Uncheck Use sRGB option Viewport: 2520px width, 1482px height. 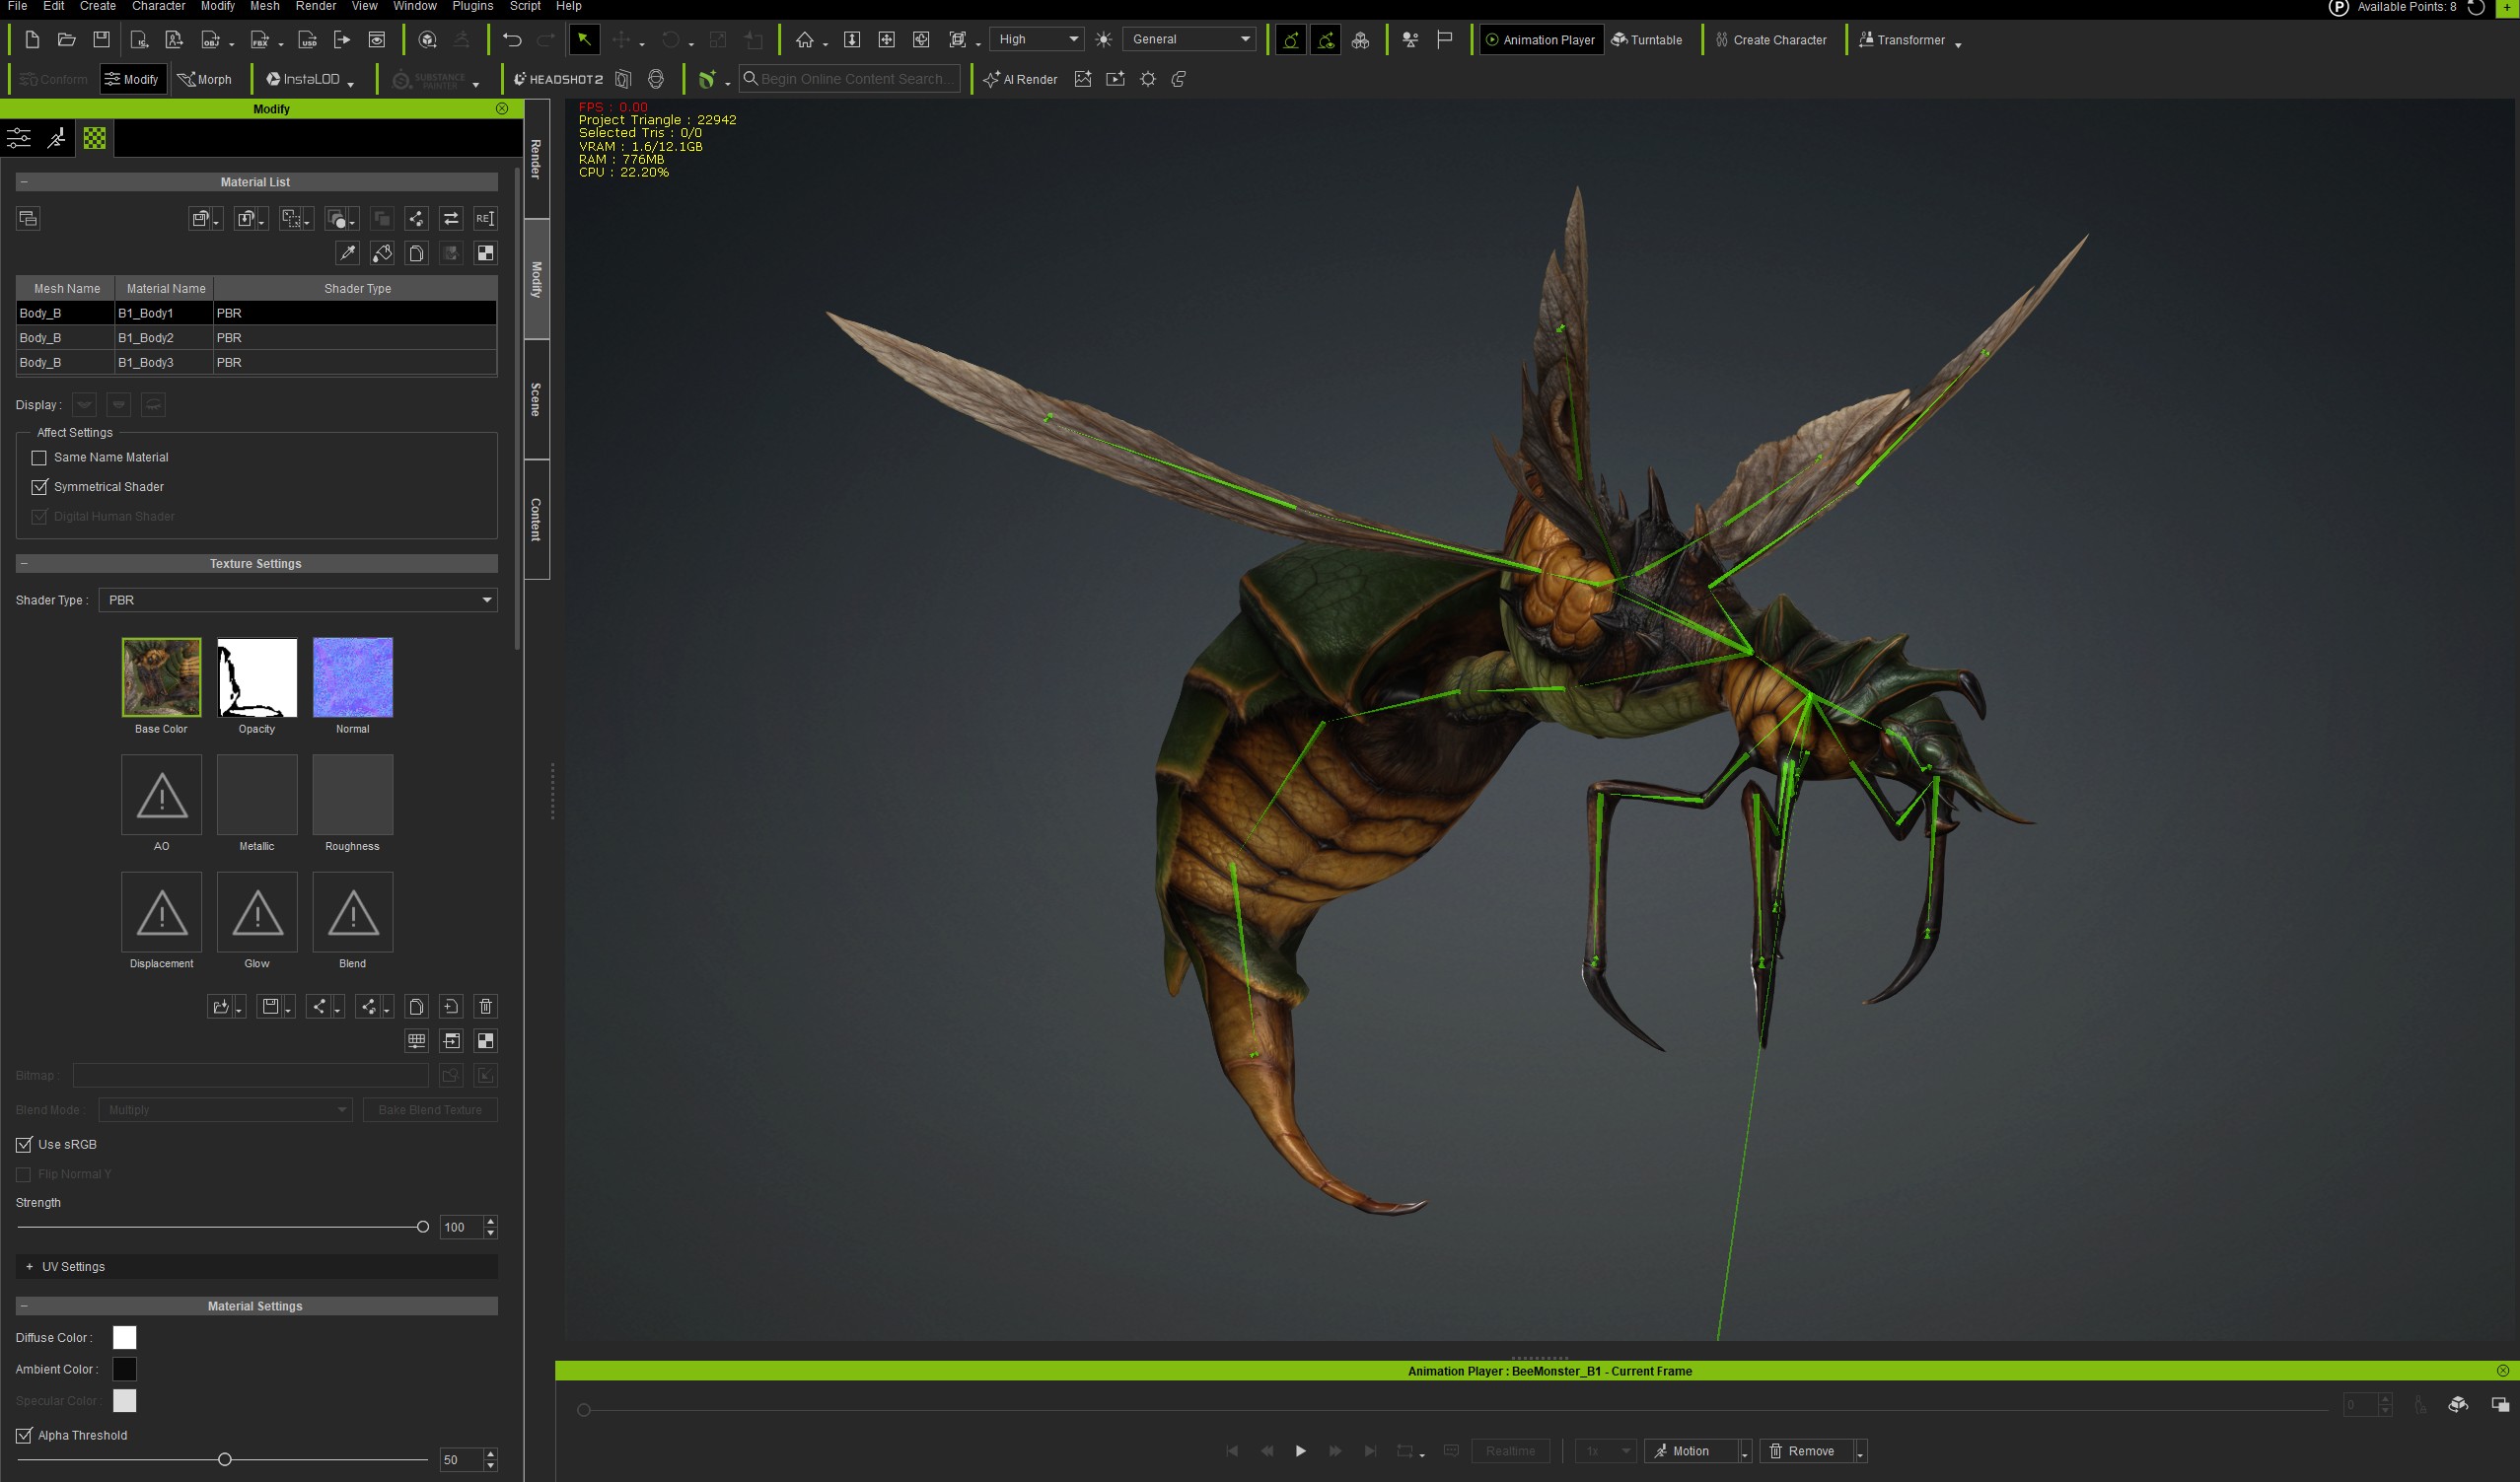(25, 1144)
